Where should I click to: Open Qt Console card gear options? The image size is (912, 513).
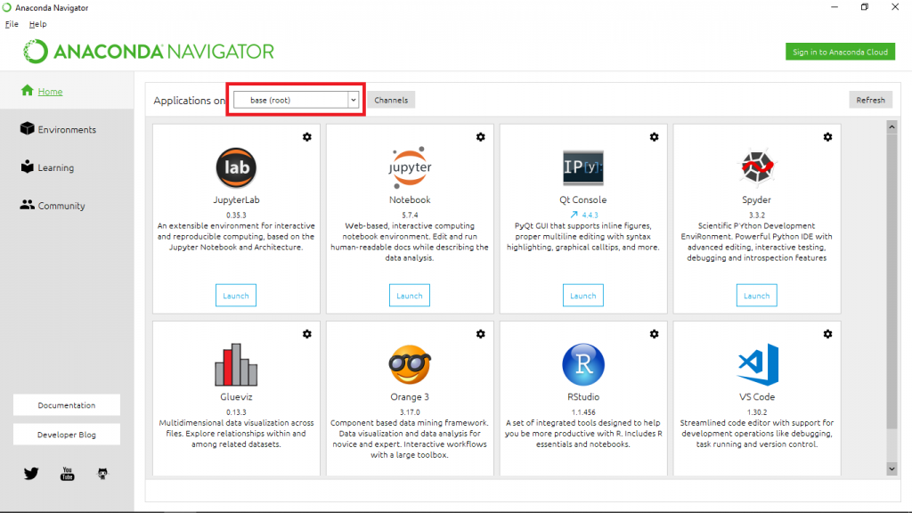pyautogui.click(x=655, y=137)
